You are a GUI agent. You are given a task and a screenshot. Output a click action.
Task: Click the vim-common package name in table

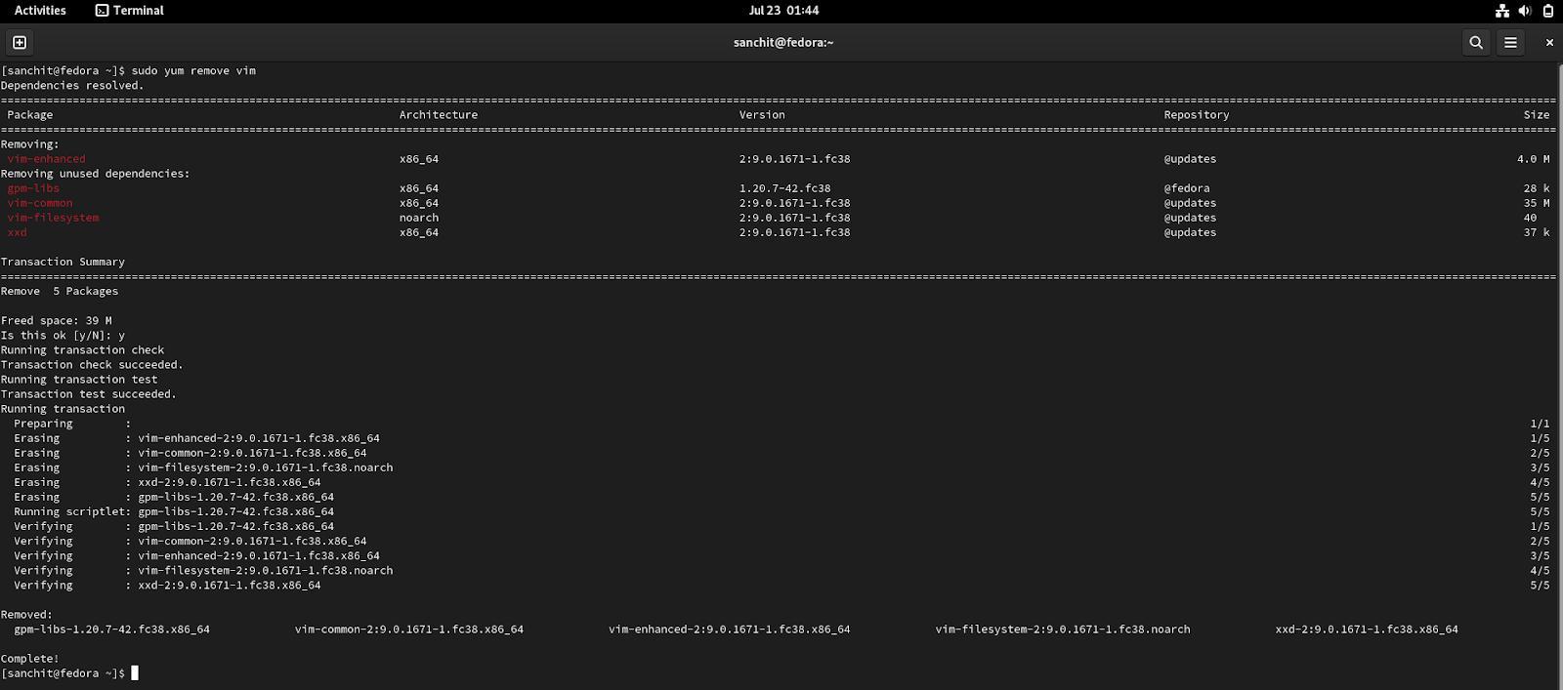[40, 203]
